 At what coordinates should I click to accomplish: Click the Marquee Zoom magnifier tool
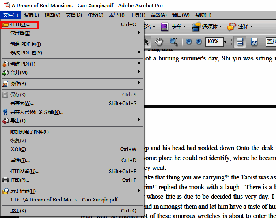(173, 41)
